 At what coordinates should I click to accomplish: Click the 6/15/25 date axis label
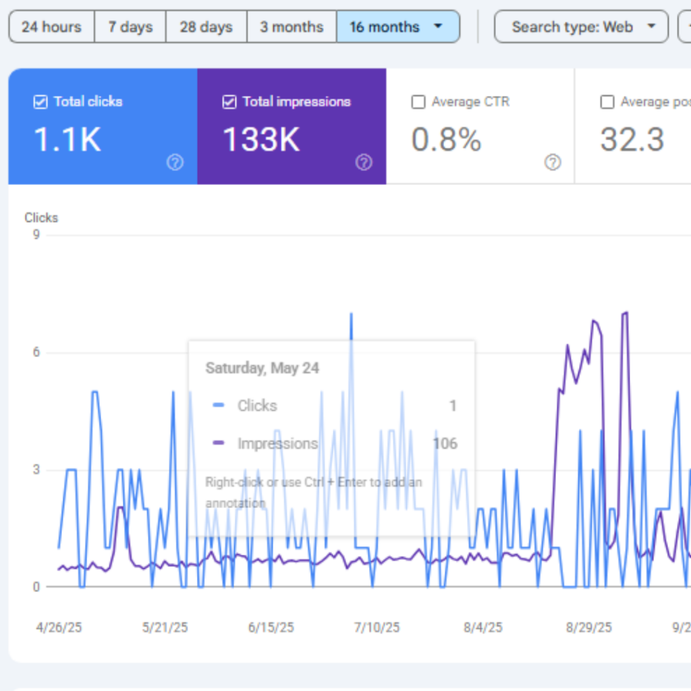click(x=271, y=628)
